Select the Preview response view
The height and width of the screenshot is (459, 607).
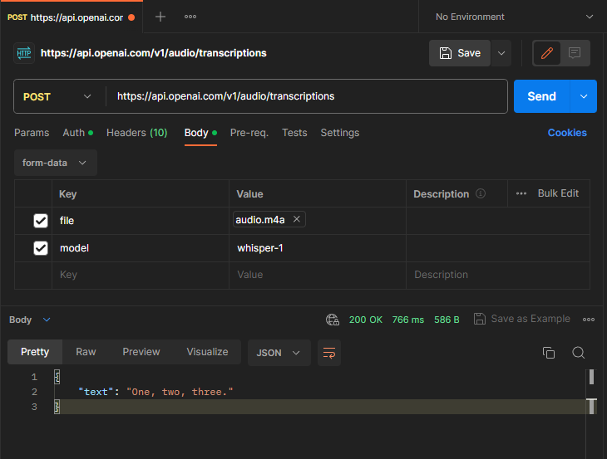141,352
